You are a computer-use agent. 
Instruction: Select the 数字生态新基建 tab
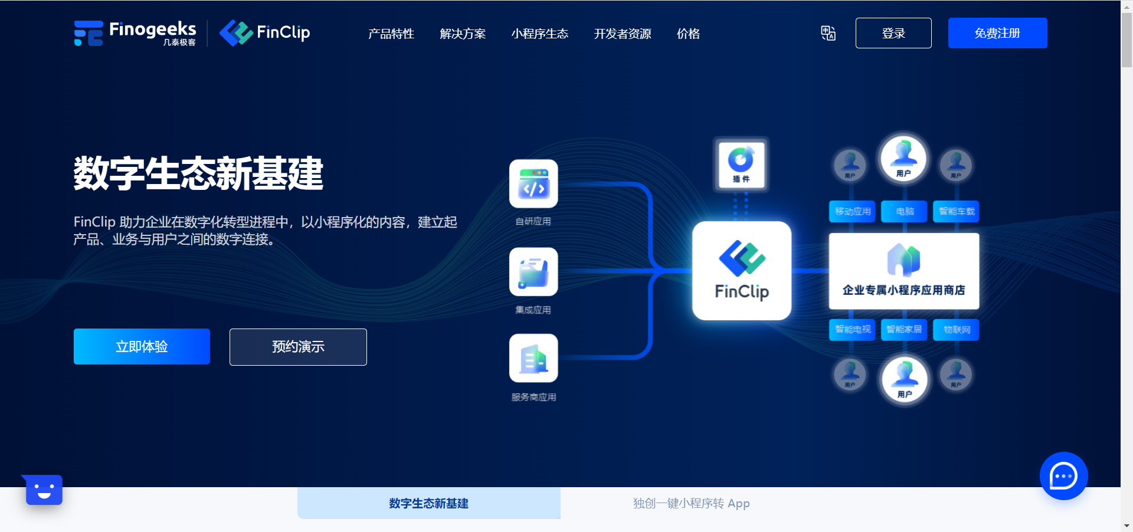click(429, 503)
